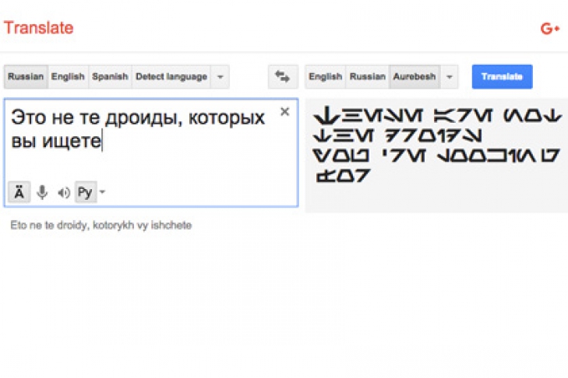Click the Google+ share icon
This screenshot has height=378, width=568.
click(550, 29)
